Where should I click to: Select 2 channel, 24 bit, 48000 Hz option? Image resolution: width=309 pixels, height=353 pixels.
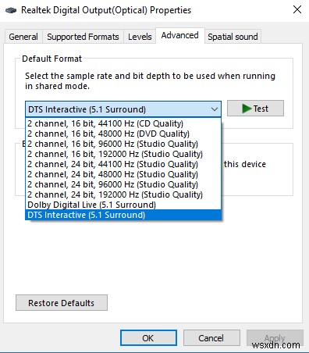click(123, 174)
